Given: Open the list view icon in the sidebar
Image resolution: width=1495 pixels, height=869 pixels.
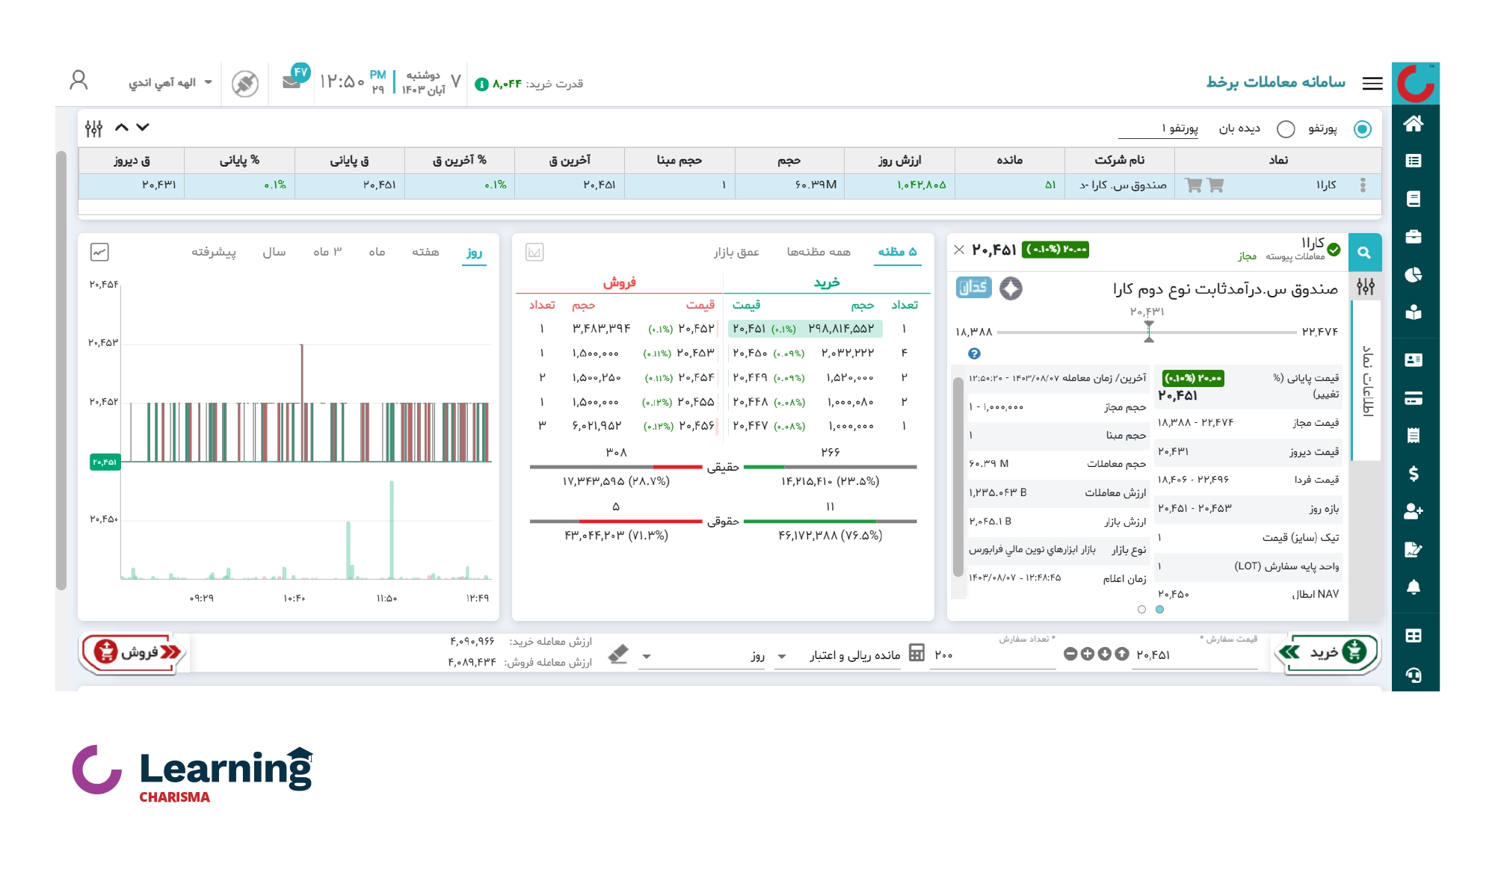Looking at the screenshot, I should click(1413, 161).
